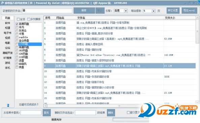Check the 乐视云 checkbox
The height and width of the screenshot is (123, 200).
17,31
